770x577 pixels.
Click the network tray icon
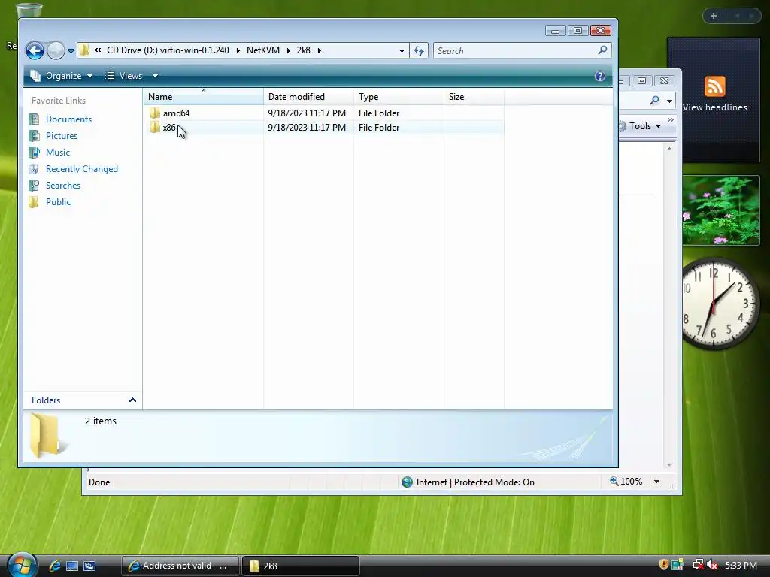[x=697, y=565]
